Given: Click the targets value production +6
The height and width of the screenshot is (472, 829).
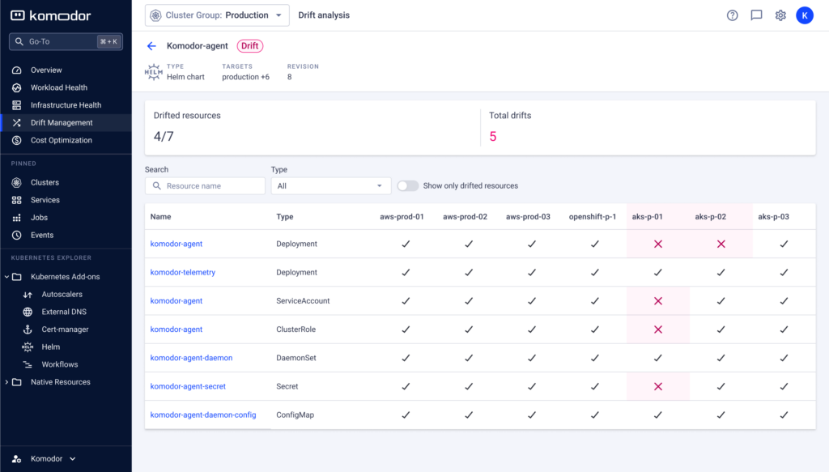Looking at the screenshot, I should (x=245, y=77).
